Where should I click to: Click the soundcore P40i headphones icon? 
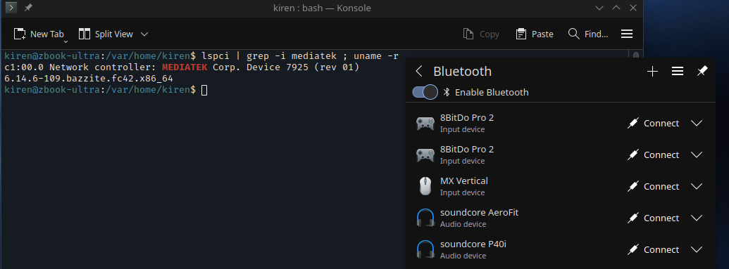coord(425,249)
